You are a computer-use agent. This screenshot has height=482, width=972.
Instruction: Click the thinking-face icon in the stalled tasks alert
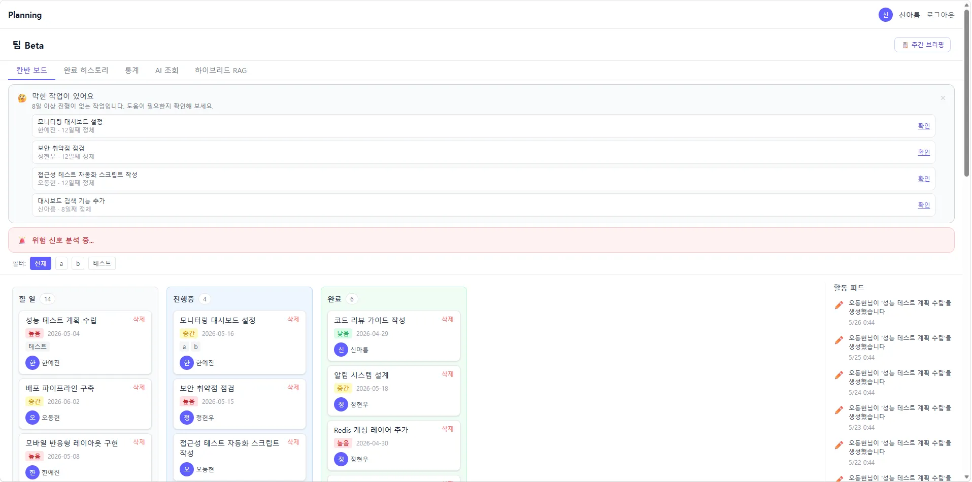coord(22,98)
